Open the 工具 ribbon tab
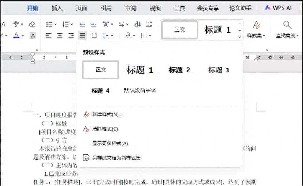Image resolution: width=303 pixels, height=186 pixels. click(179, 8)
